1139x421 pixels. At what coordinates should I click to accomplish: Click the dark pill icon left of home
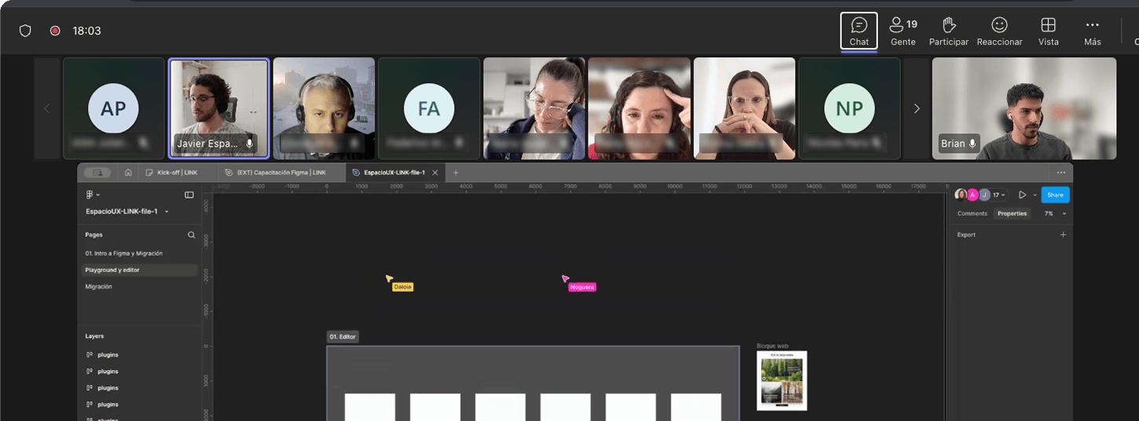click(x=98, y=172)
